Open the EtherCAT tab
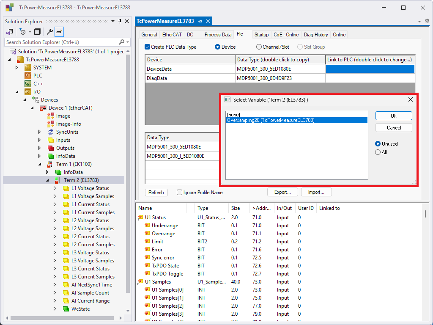Screen dimensions: 433x325 [x=172, y=35]
